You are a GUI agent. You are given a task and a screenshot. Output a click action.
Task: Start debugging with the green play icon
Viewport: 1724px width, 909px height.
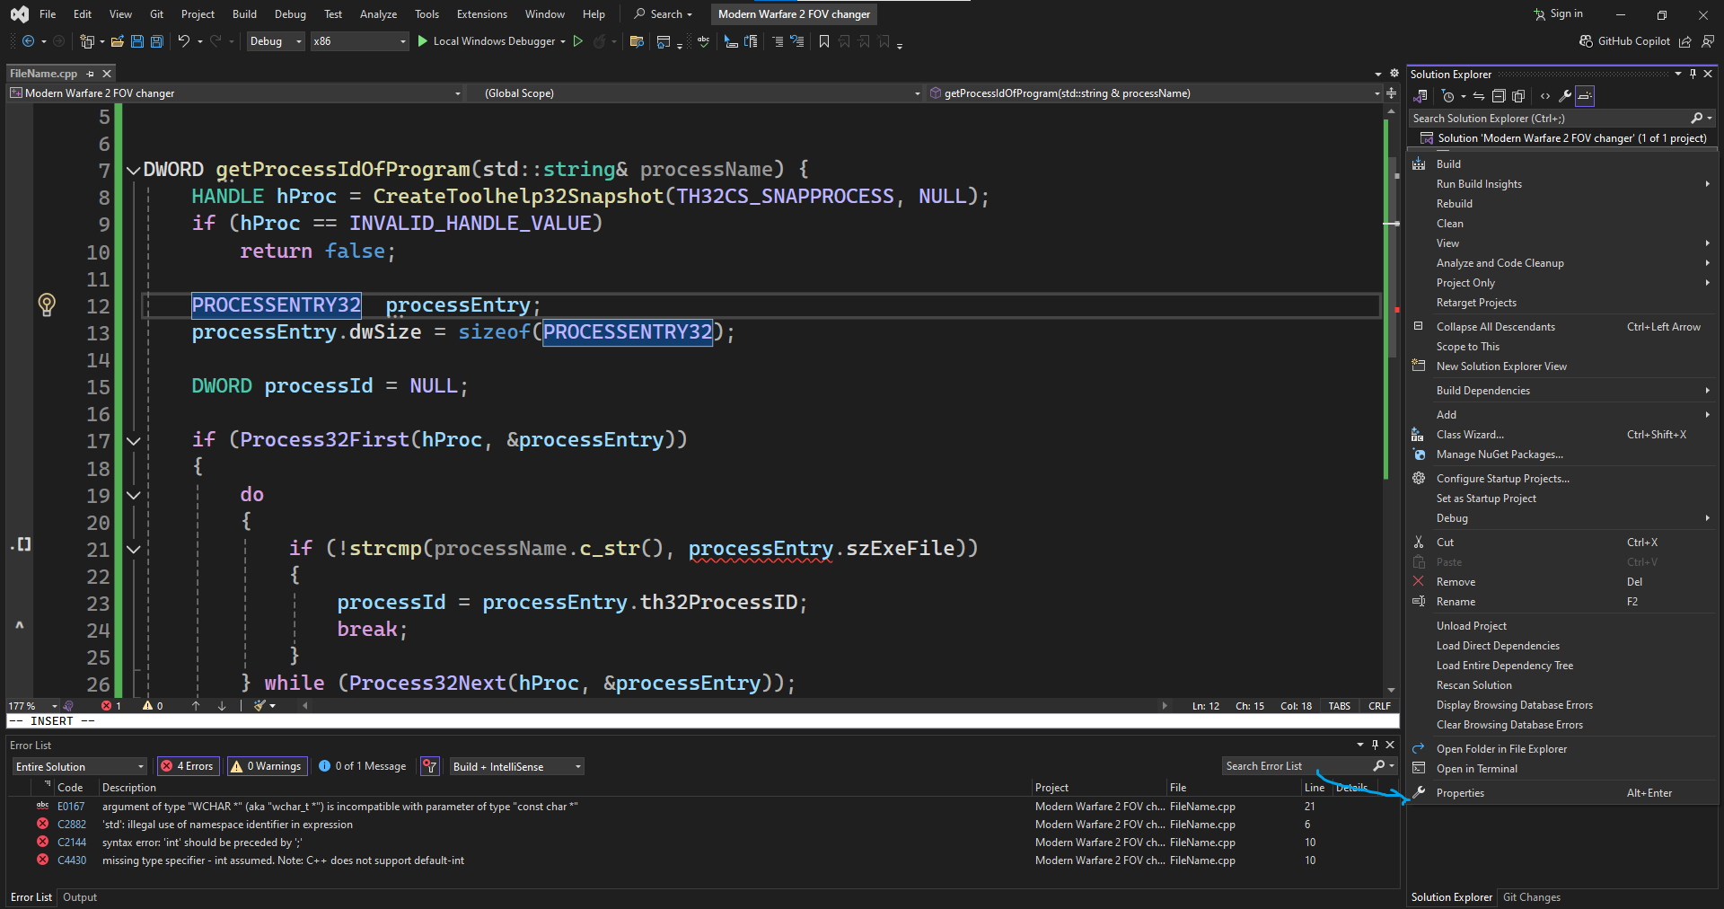(423, 41)
